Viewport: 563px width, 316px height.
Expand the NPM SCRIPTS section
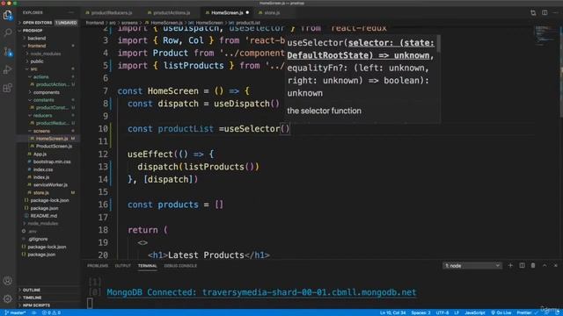[x=36, y=305]
